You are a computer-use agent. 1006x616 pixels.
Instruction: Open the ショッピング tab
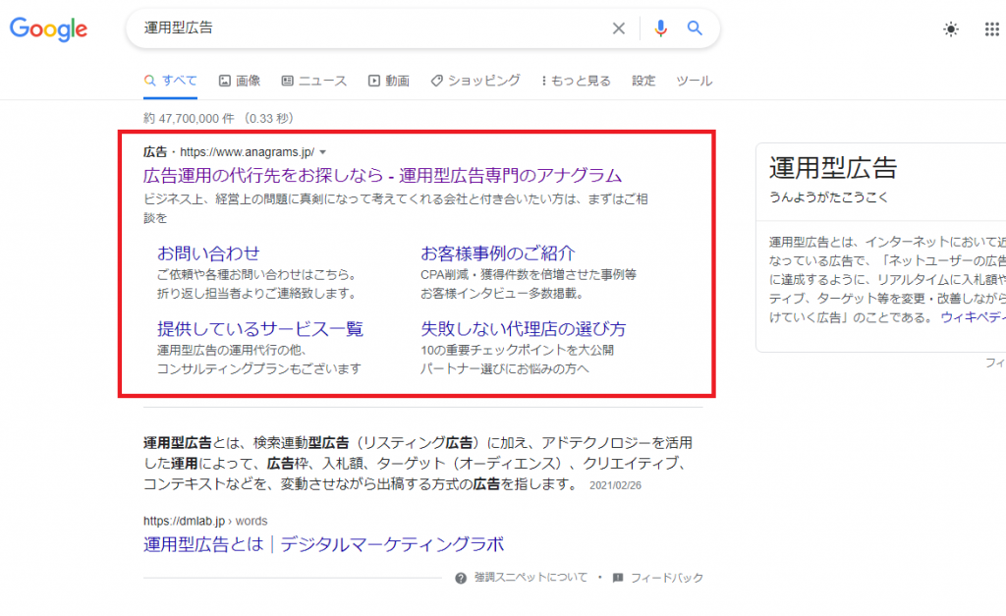pyautogui.click(x=475, y=81)
